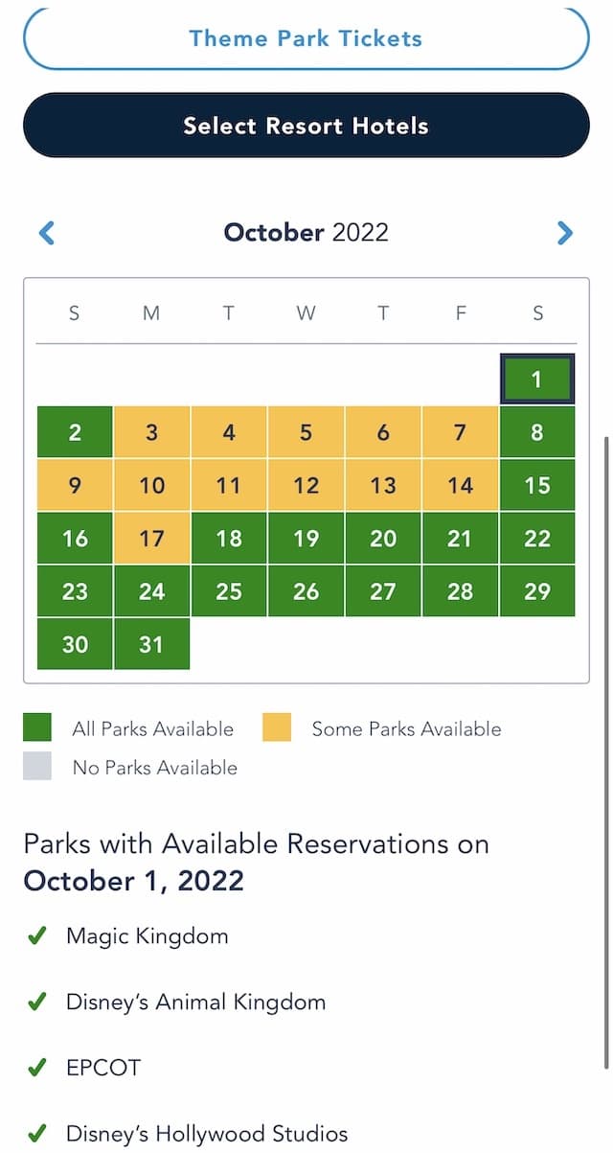613x1153 pixels.
Task: Open the Theme Park Tickets tab
Action: coord(306,39)
